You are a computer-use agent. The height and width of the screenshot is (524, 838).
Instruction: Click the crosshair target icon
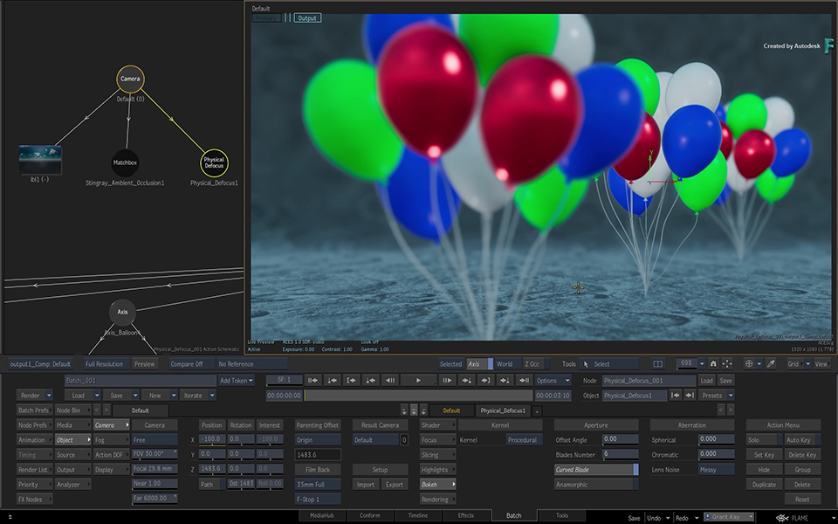pos(749,363)
